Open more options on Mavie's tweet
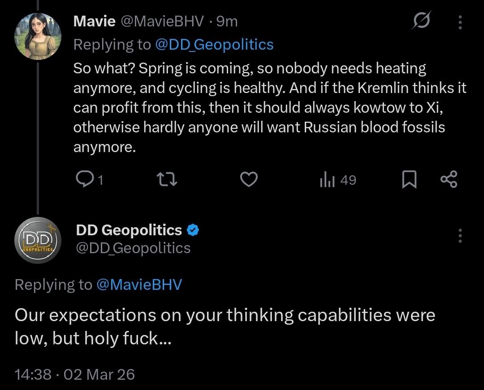The width and height of the screenshot is (484, 390). (460, 22)
